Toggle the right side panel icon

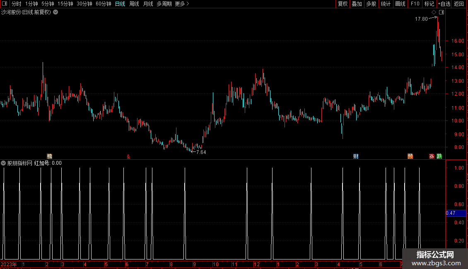[441, 12]
